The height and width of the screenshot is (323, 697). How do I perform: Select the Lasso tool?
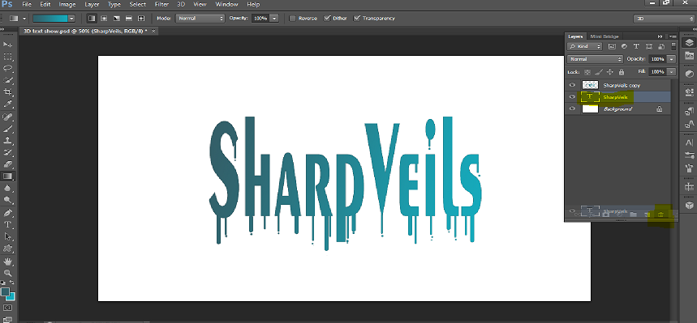tap(7, 68)
